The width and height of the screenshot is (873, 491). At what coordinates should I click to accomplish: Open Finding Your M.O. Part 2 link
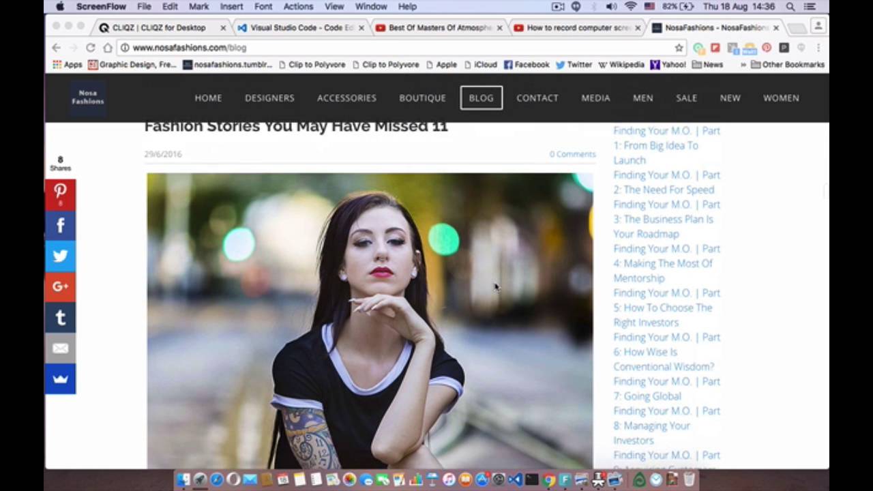click(666, 182)
